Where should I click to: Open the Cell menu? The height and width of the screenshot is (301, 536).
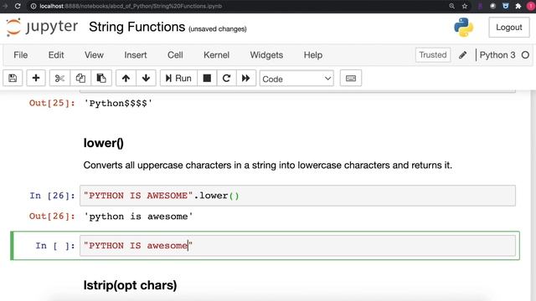point(175,55)
